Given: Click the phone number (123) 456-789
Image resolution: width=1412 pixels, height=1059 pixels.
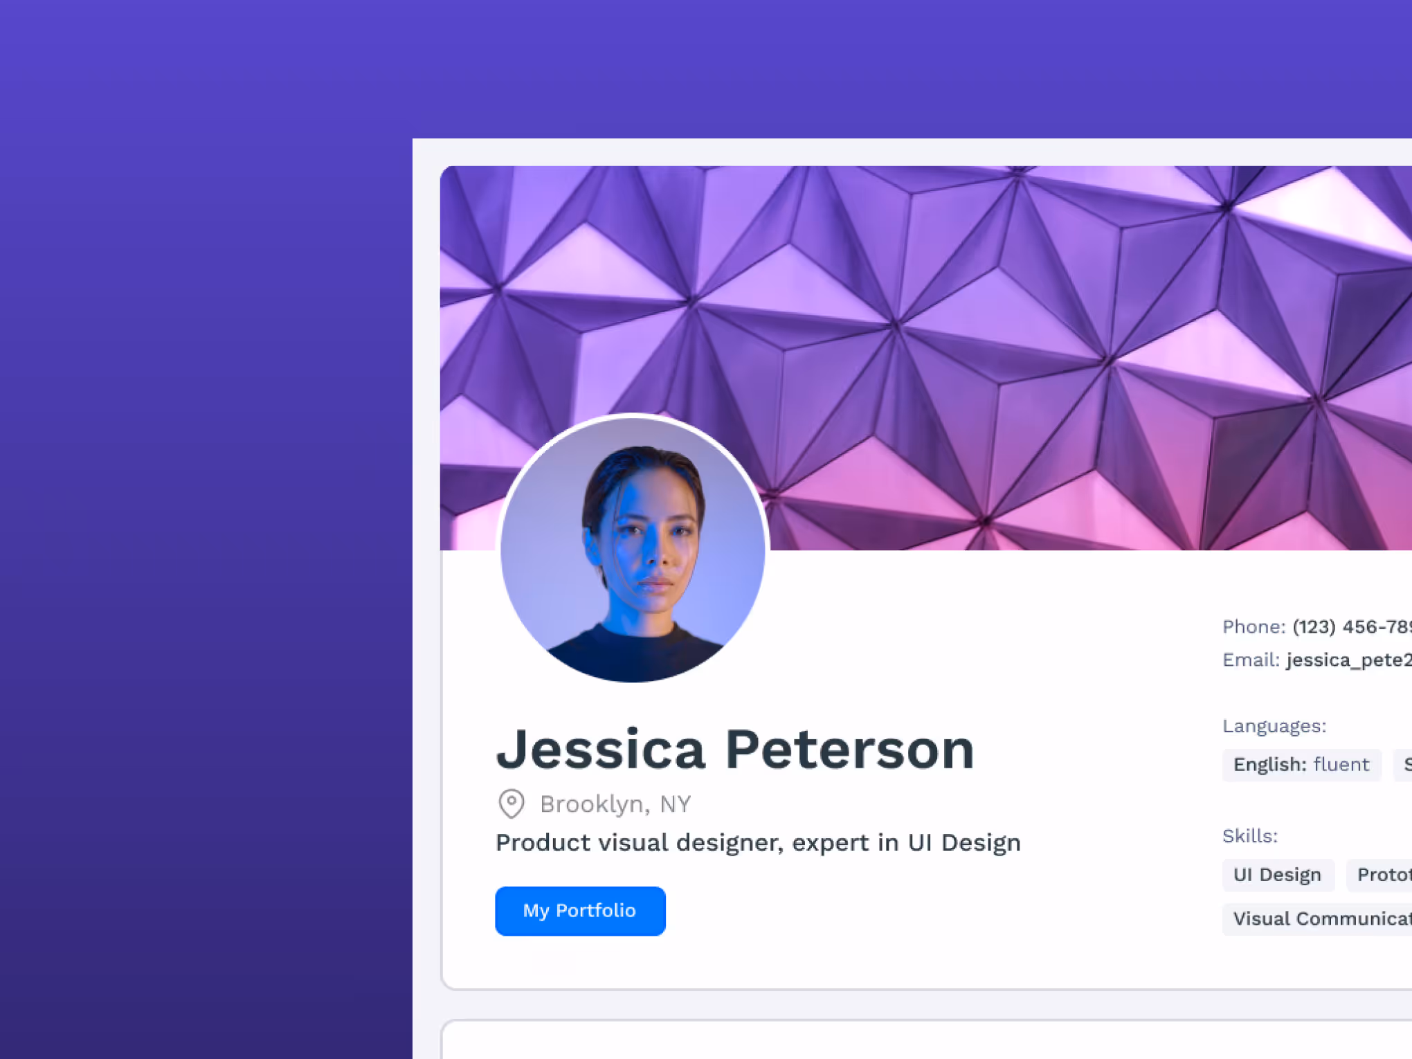Looking at the screenshot, I should click(1352, 627).
